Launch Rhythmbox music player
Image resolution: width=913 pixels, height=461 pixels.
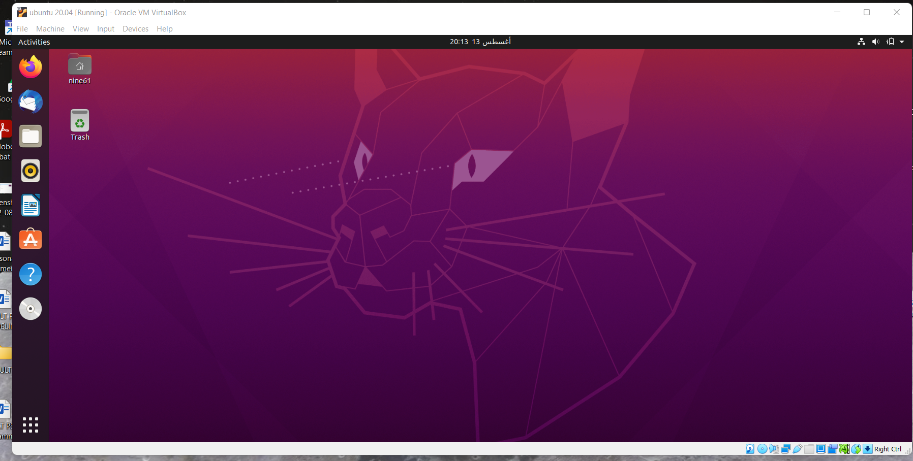click(30, 171)
